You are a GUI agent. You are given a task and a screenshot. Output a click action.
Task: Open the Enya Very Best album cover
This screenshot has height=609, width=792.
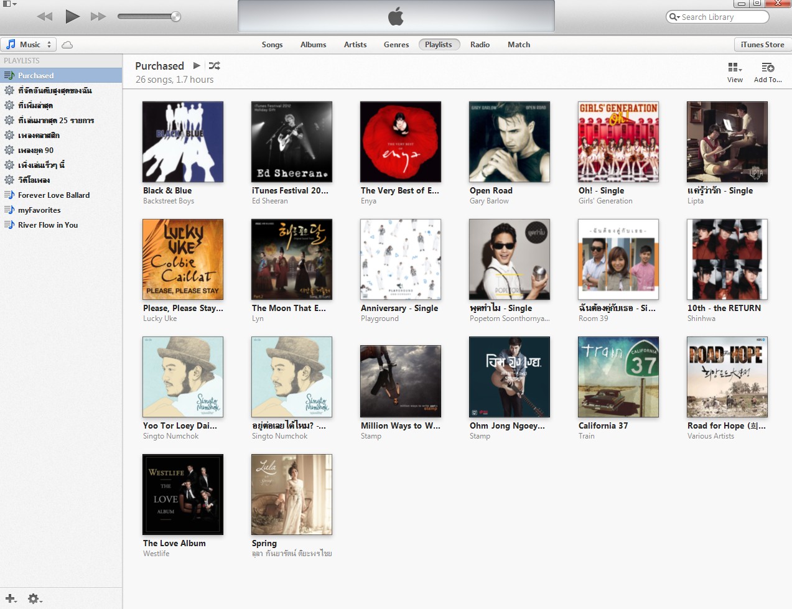click(x=401, y=142)
